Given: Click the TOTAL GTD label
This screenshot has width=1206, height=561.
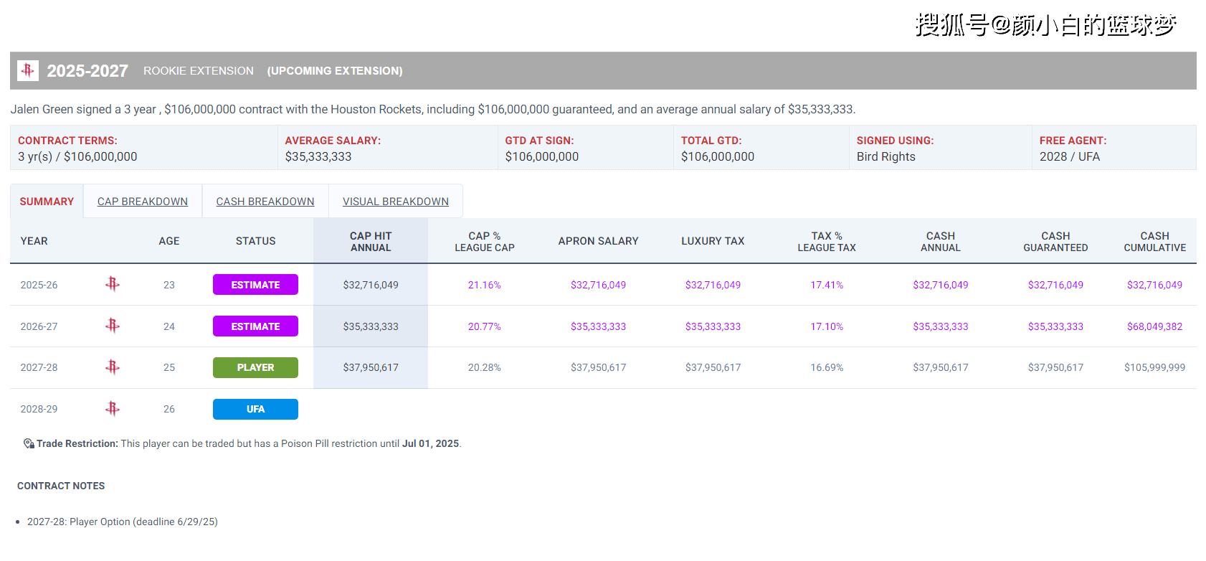Looking at the screenshot, I should (711, 141).
